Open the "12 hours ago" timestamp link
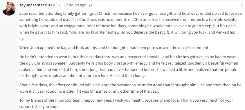245x110 pixels. pos(75,5)
